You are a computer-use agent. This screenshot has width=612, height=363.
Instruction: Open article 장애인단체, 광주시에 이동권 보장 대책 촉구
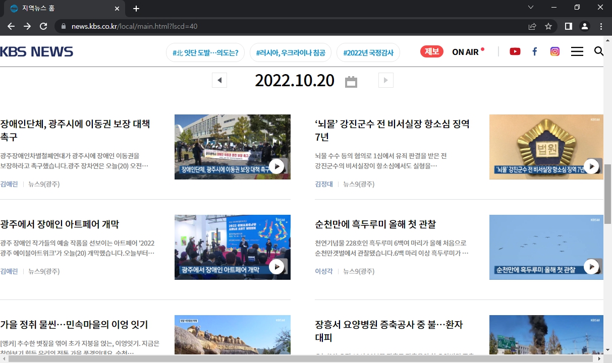(x=75, y=130)
